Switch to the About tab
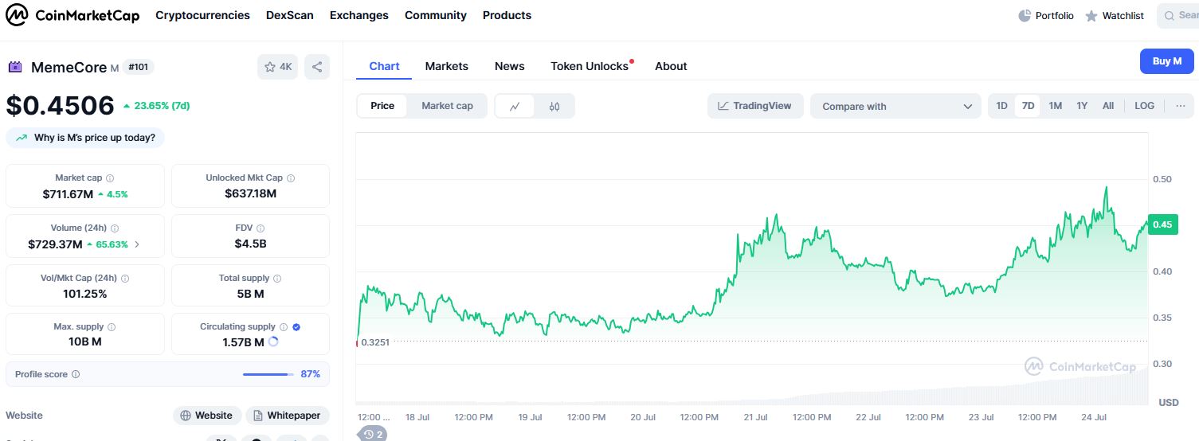This screenshot has height=441, width=1199. click(671, 66)
